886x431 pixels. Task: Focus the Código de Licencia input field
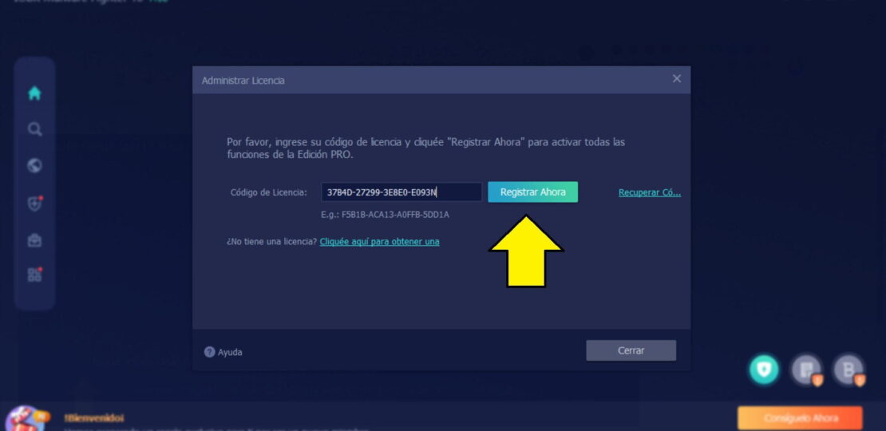tap(401, 192)
